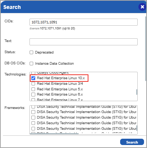
Task: Click the 'Technologies:' label
Action: point(15,74)
